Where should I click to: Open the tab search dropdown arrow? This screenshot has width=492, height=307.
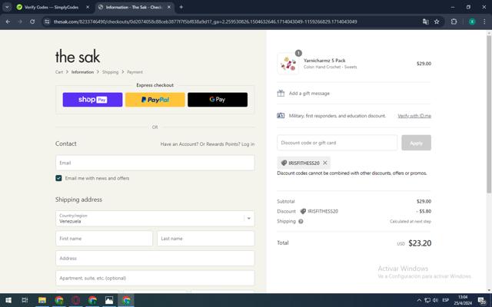(x=7, y=7)
